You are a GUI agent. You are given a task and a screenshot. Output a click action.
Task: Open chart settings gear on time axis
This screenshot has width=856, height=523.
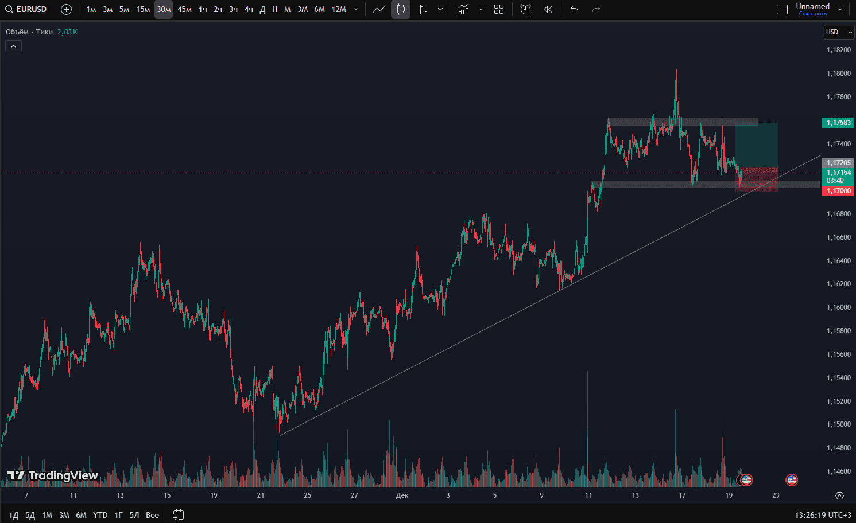[839, 495]
